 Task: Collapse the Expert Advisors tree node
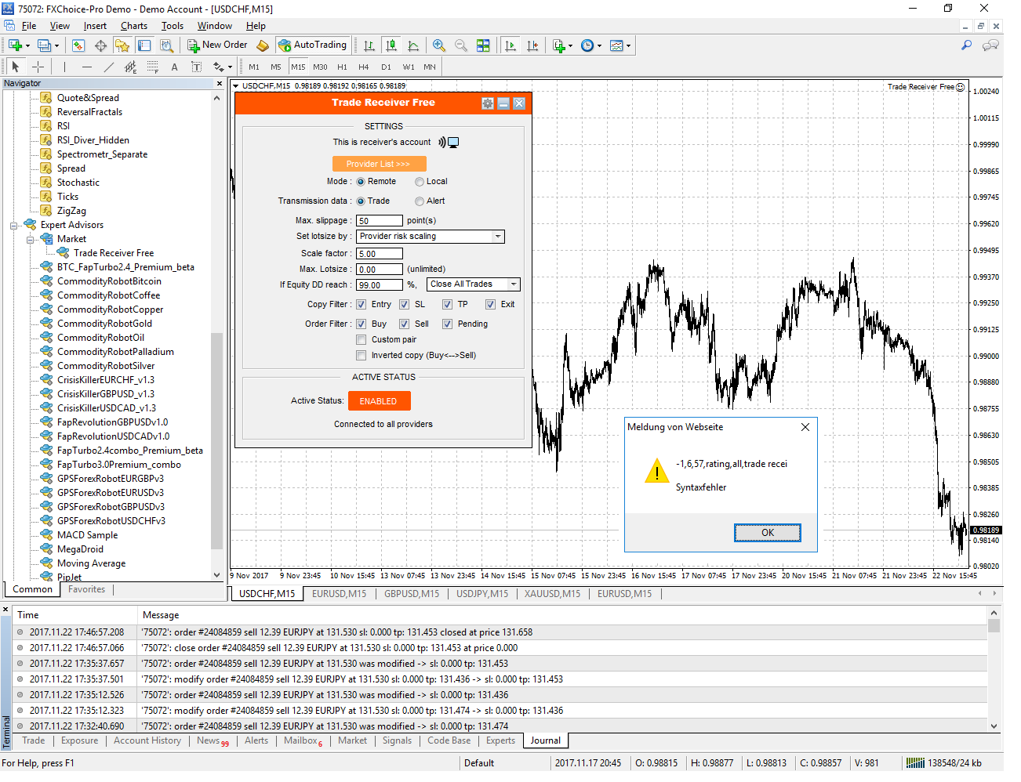click(x=13, y=226)
